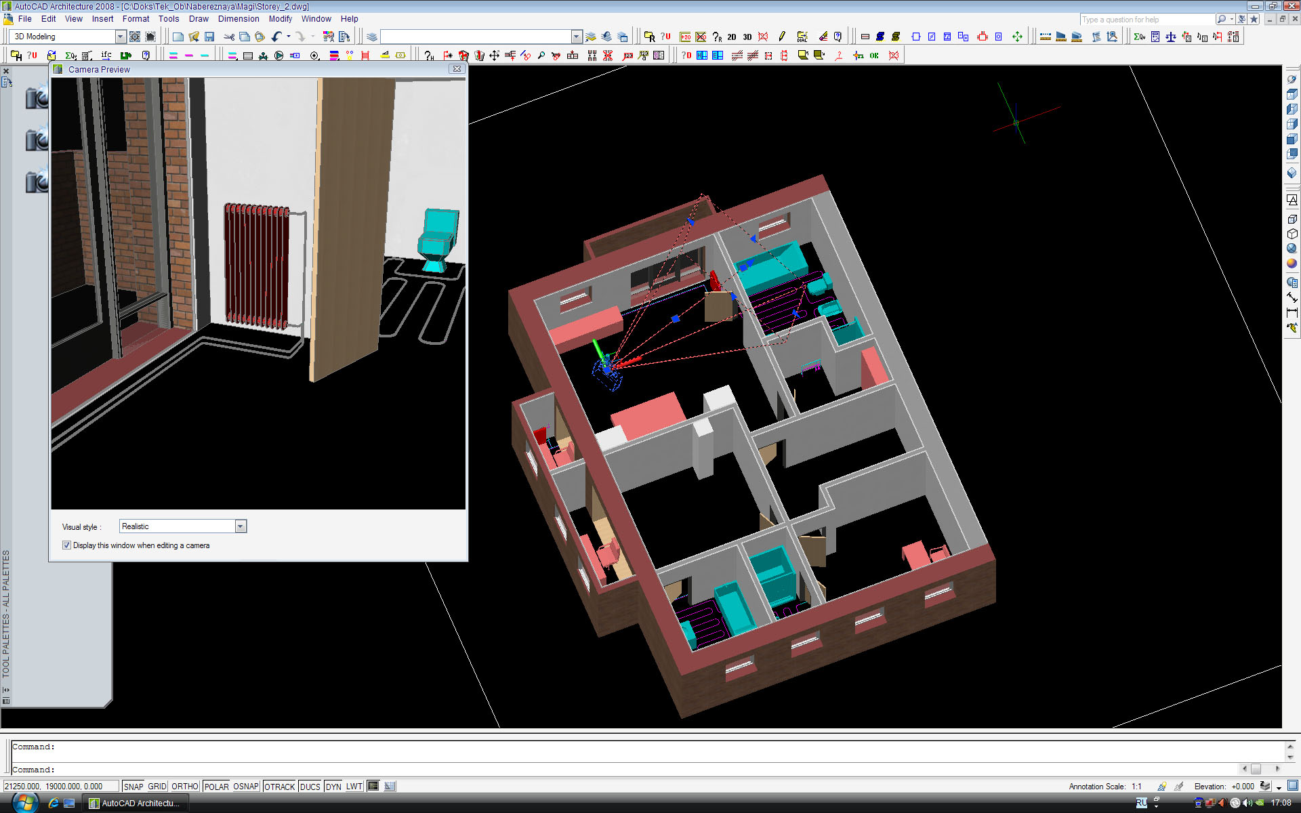The image size is (1301, 813).
Task: Click the ifc export icon
Action: (106, 56)
